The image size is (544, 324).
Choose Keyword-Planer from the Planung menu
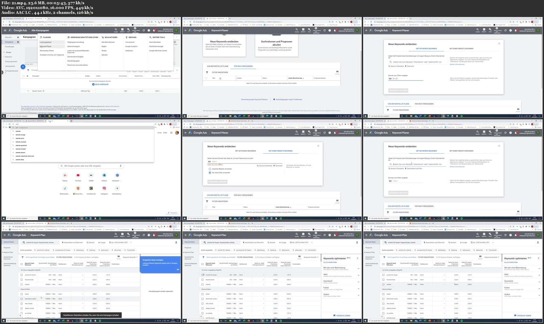(46, 46)
